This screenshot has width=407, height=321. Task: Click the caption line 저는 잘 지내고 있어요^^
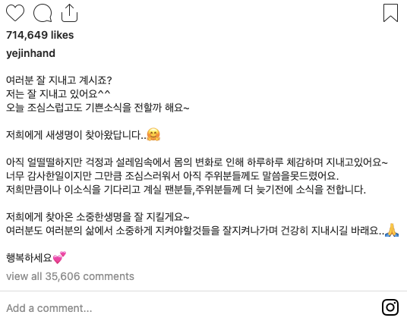tap(58, 94)
